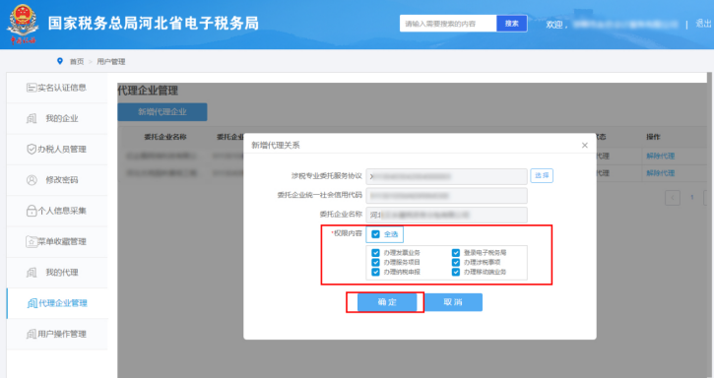Click the 修改密码 person icon
The image size is (714, 379).
tap(32, 180)
